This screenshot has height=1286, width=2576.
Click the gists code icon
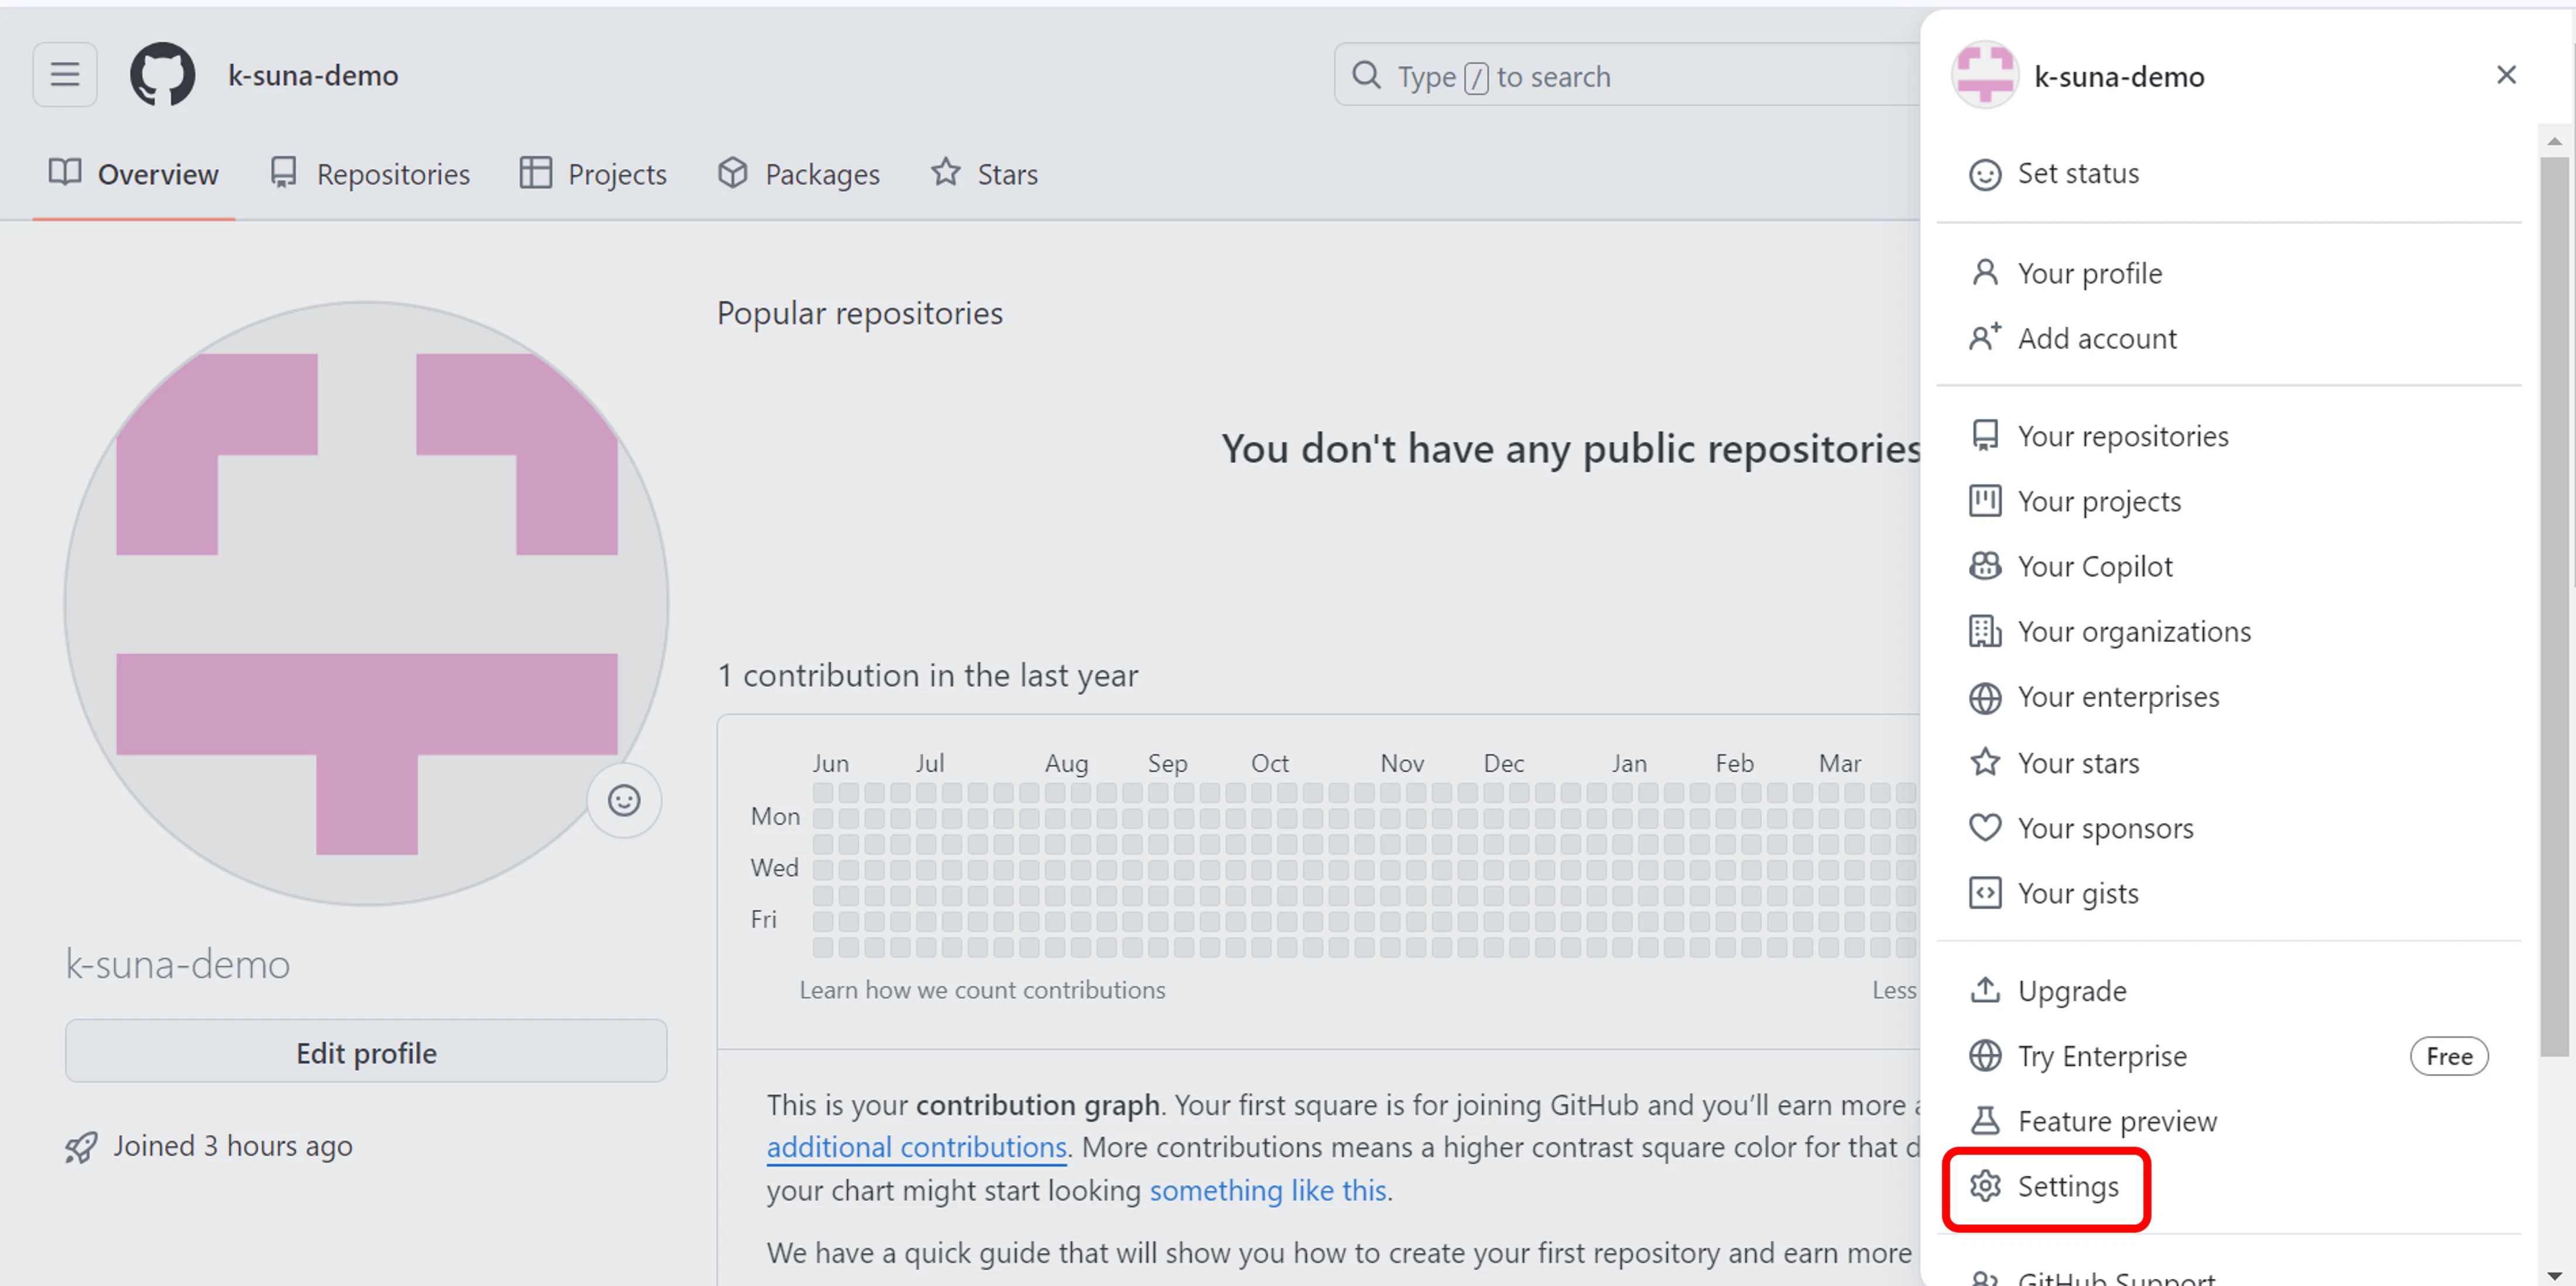click(x=1985, y=893)
